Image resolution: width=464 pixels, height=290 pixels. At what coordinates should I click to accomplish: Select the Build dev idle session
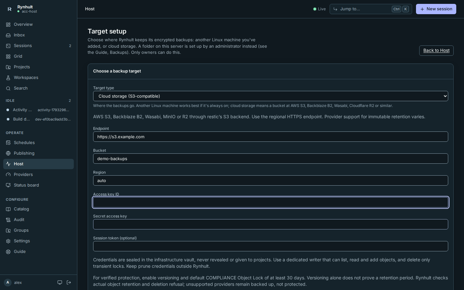click(x=38, y=119)
